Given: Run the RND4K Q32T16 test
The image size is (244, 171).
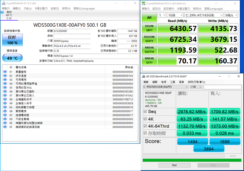Looking at the screenshot, I should (x=149, y=49).
